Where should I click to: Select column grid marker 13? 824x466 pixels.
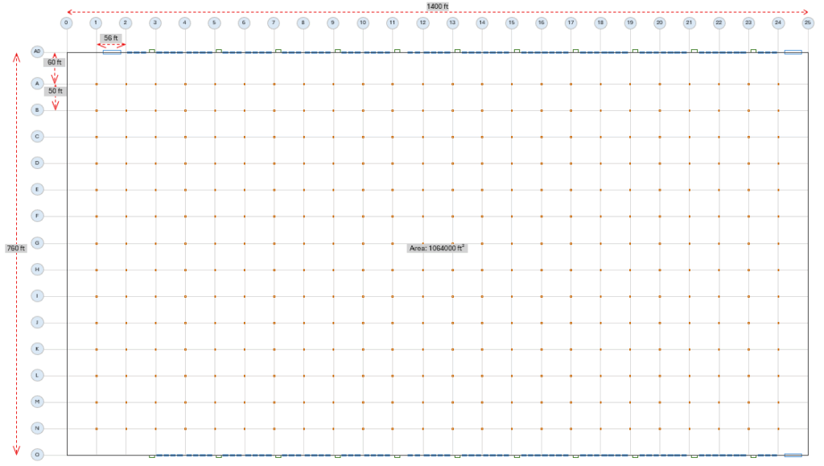click(452, 23)
